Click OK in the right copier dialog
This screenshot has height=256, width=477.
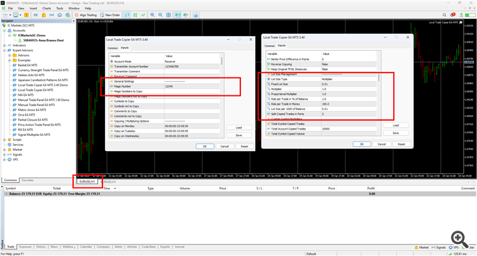[x=362, y=144]
